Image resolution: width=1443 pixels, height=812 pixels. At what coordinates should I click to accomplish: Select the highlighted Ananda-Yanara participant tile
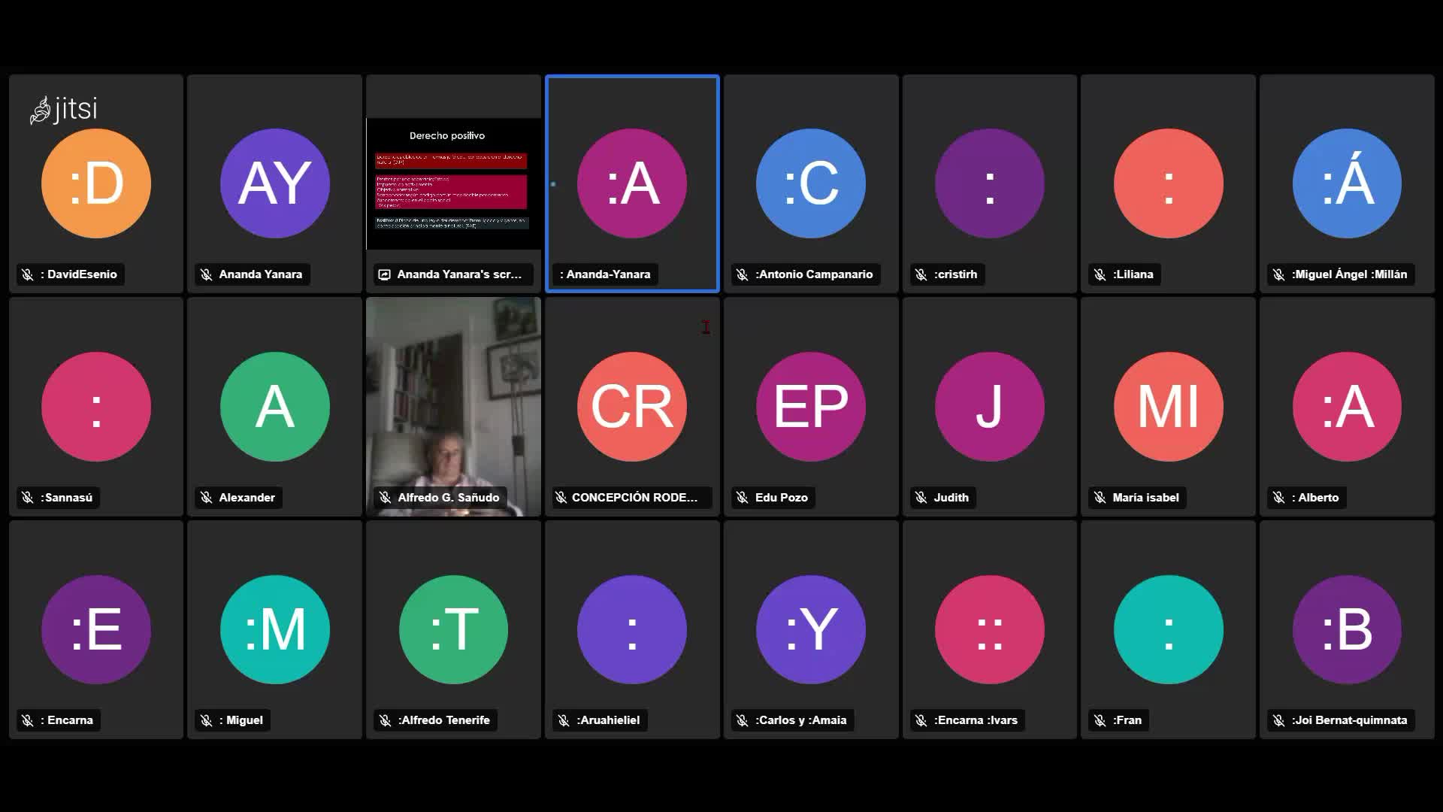(x=632, y=183)
